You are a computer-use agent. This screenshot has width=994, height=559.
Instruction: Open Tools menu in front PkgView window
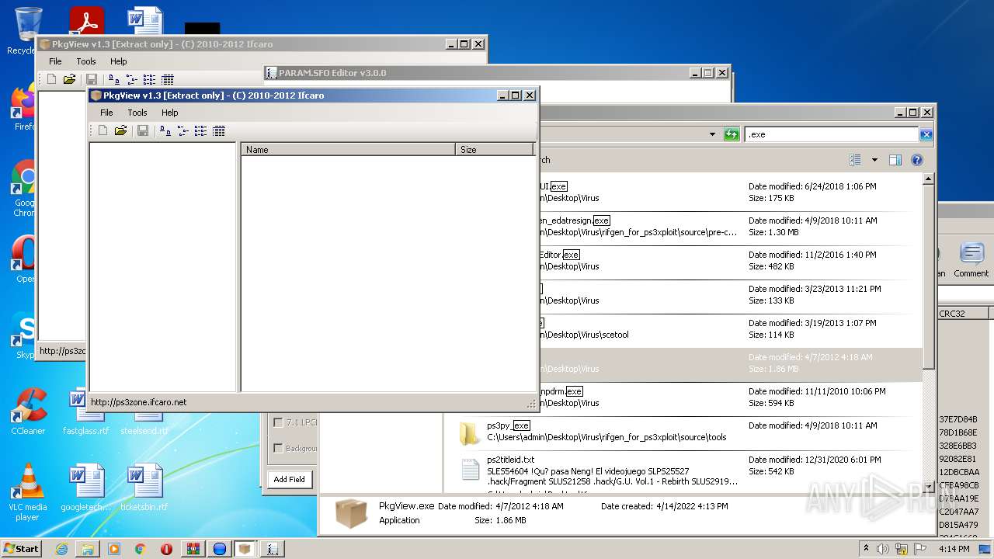click(x=137, y=113)
